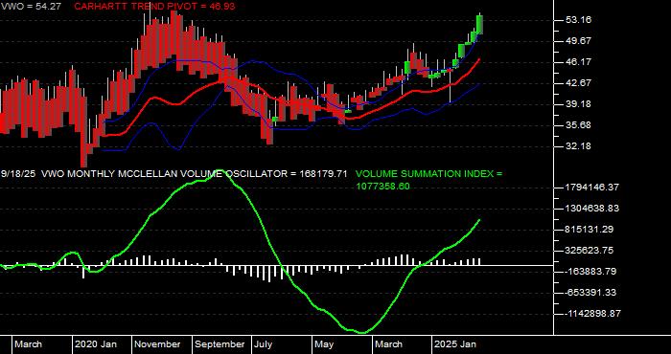Click the 49.67 price axis value
The image size is (671, 354).
[578, 41]
